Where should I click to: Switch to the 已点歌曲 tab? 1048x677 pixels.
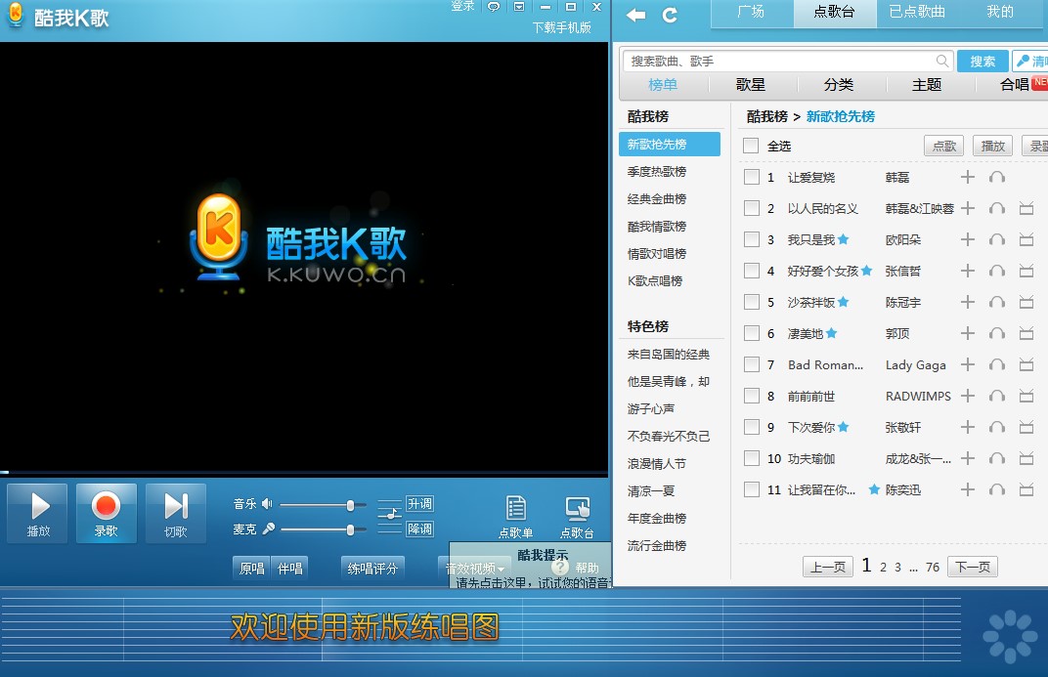917,13
